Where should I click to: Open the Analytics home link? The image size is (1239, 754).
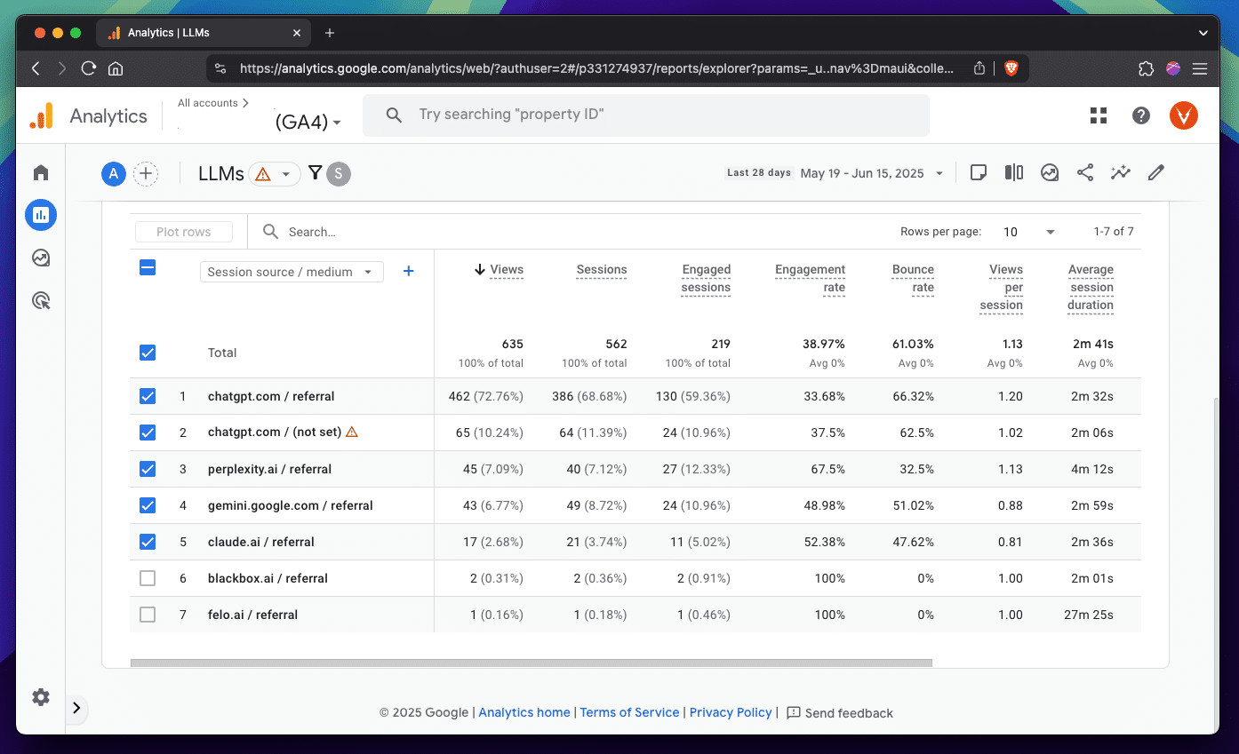524,712
